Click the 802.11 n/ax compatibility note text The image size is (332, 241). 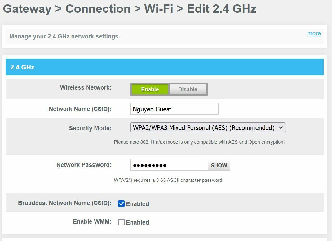(x=199, y=142)
